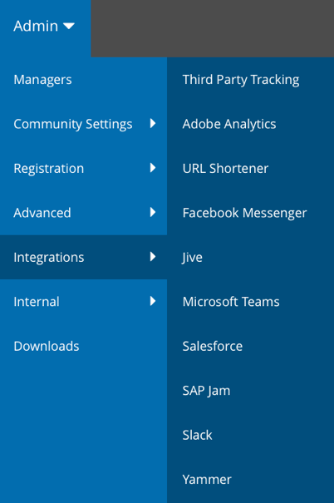This screenshot has height=503, width=334.
Task: Open Yammer integration
Action: tap(250, 479)
